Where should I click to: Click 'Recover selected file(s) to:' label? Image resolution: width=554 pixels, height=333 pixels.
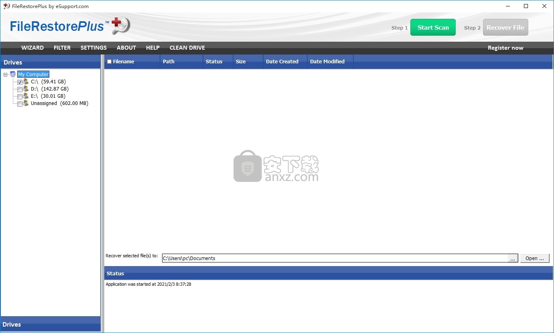coord(132,256)
